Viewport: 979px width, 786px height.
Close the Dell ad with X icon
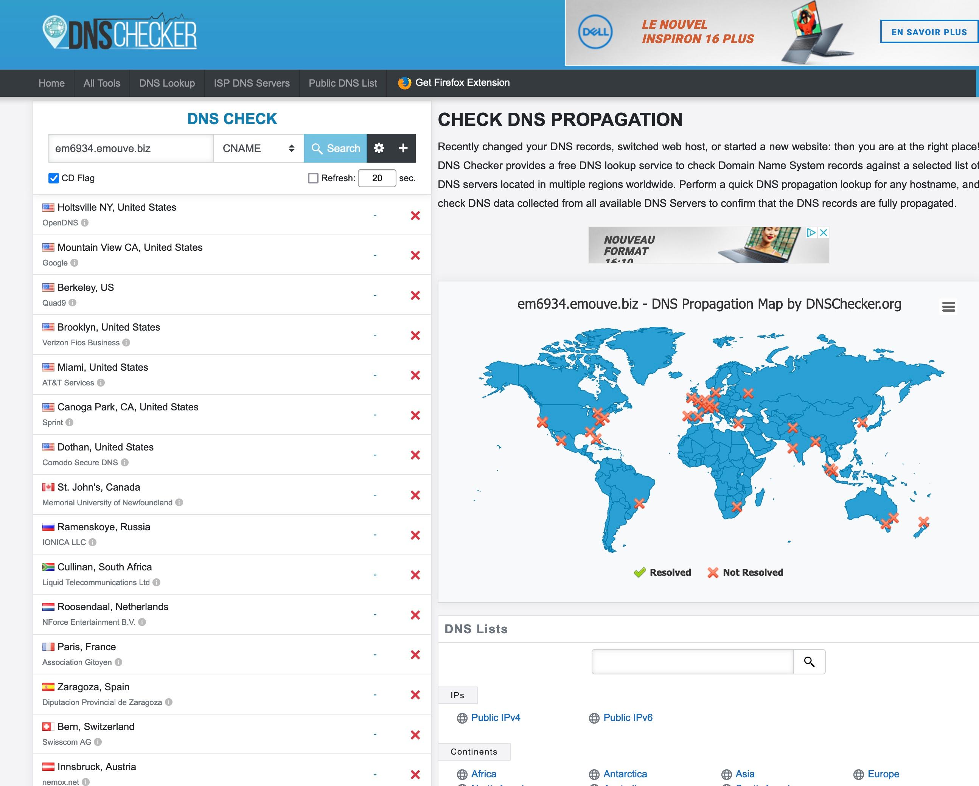824,233
